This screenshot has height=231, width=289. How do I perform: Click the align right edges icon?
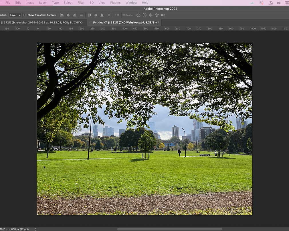74,15
